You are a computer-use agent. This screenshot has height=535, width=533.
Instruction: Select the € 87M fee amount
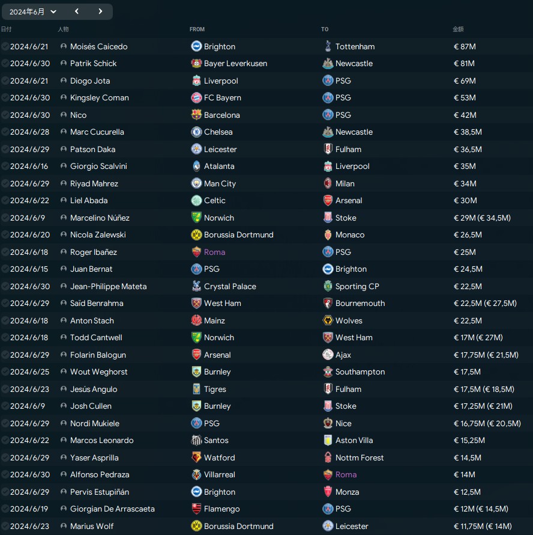coord(465,46)
